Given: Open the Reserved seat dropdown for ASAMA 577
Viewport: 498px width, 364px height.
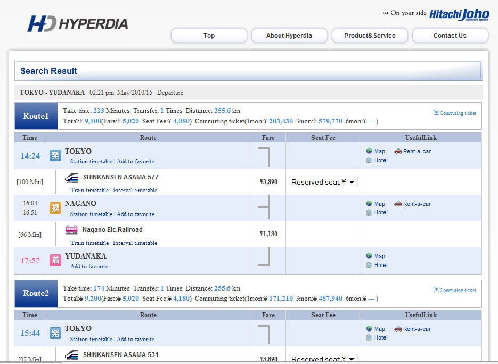Looking at the screenshot, I should pos(323,182).
